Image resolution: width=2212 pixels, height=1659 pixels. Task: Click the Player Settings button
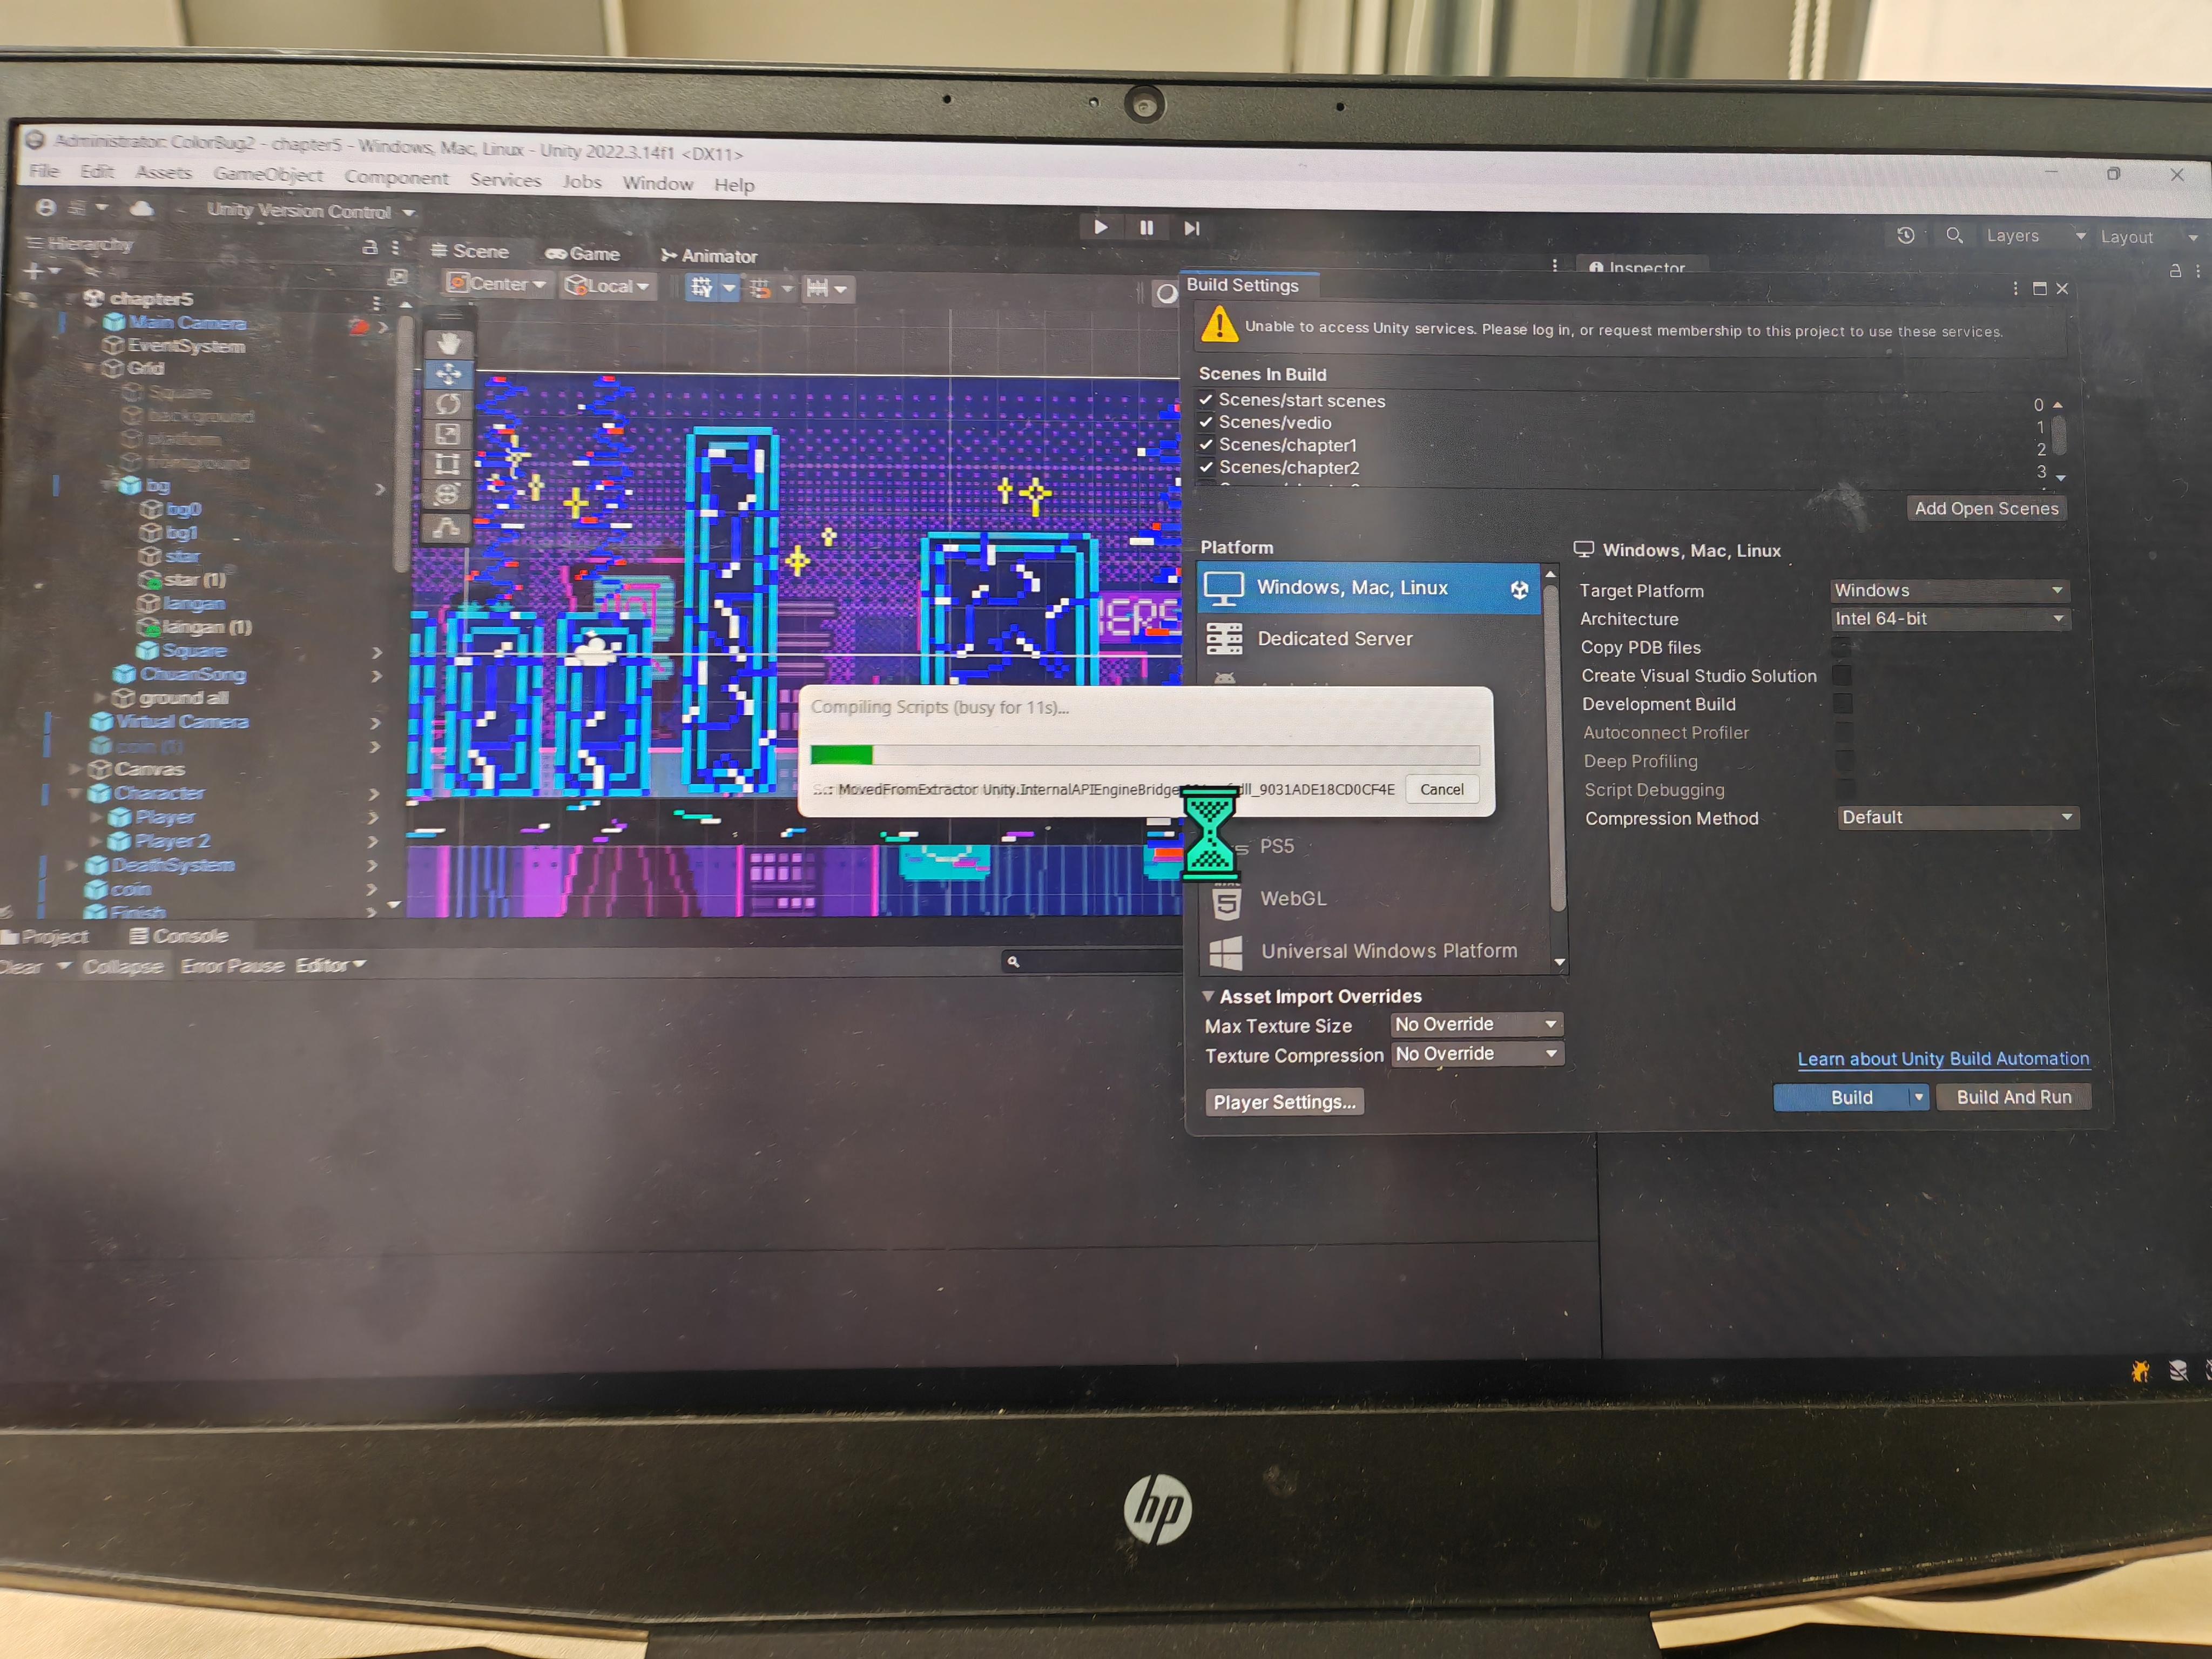click(1284, 1102)
